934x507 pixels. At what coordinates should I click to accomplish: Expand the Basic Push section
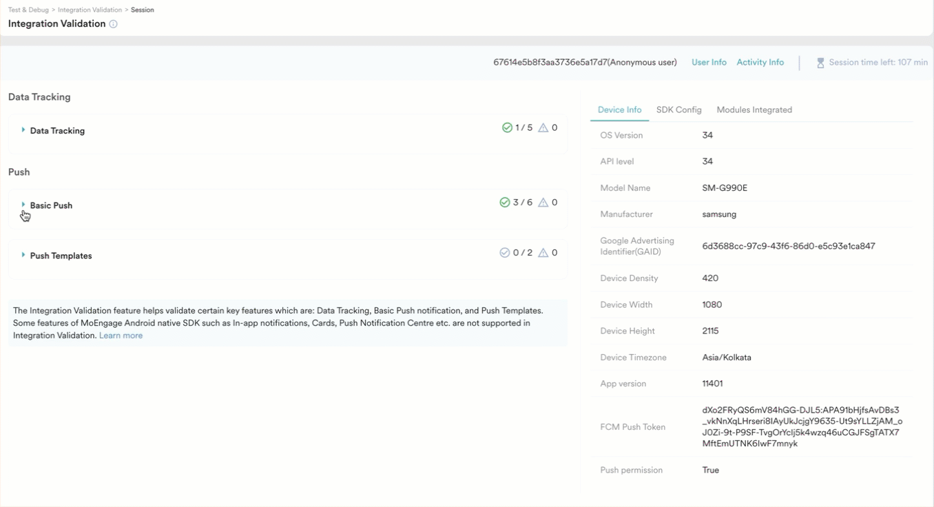coord(23,205)
